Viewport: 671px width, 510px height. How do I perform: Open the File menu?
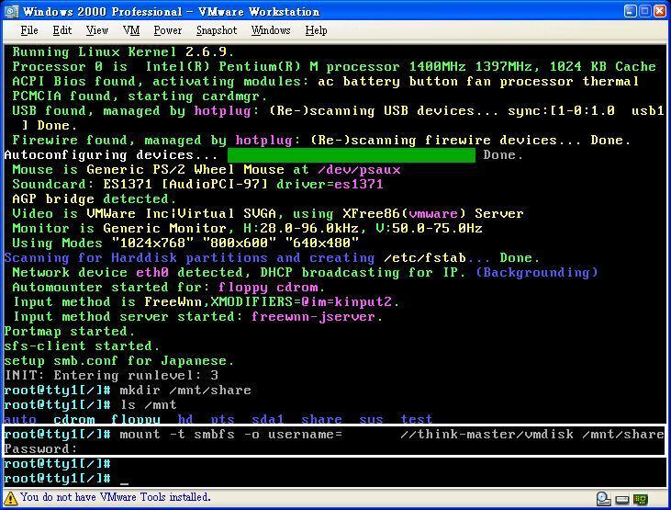[29, 30]
